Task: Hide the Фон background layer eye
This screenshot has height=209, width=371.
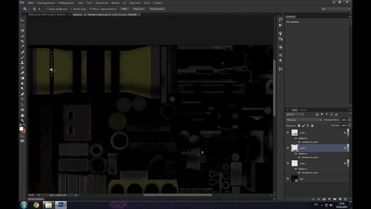Action: (288, 179)
